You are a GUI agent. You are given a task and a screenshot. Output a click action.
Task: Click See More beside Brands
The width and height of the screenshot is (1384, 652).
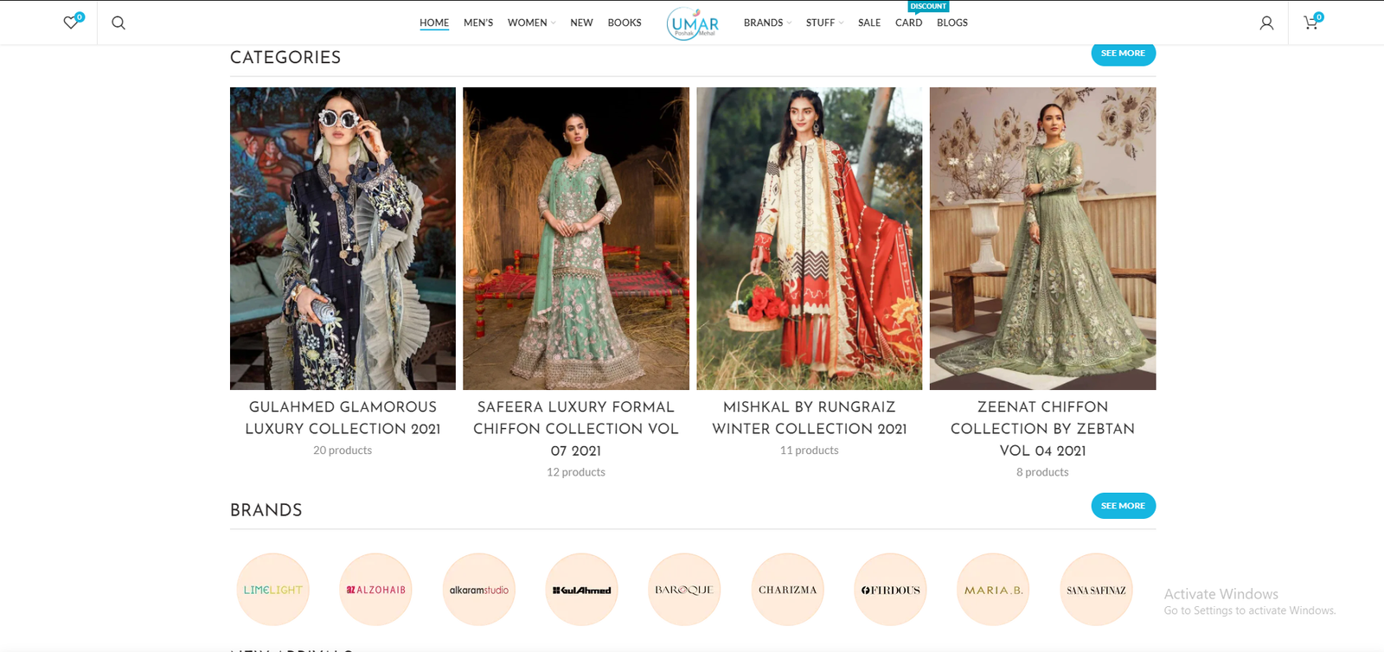point(1123,506)
